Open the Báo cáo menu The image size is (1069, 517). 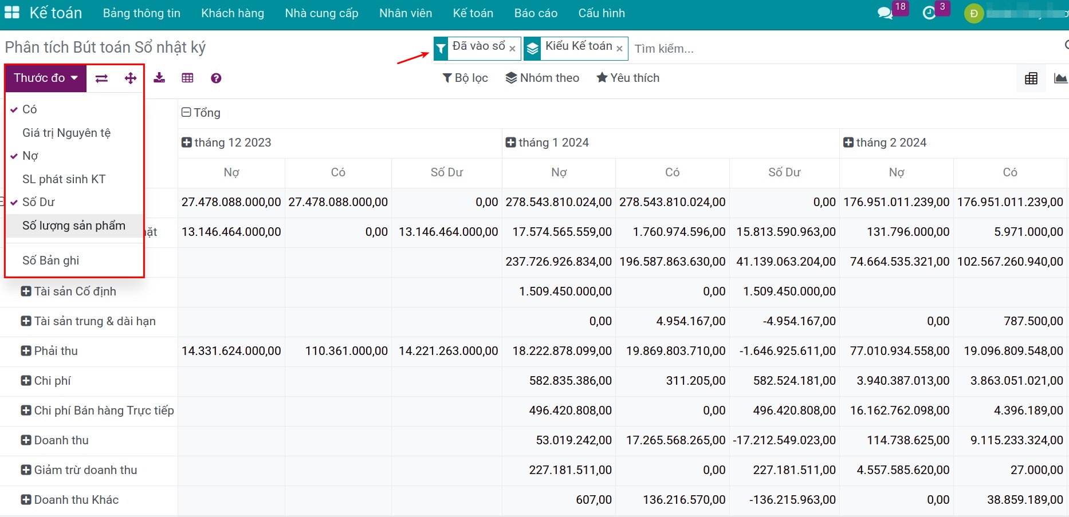(536, 13)
